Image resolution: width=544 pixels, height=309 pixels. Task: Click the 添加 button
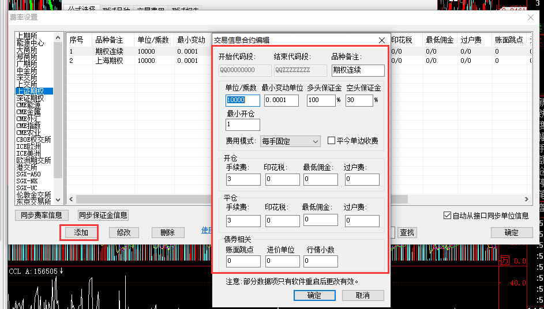coord(80,232)
